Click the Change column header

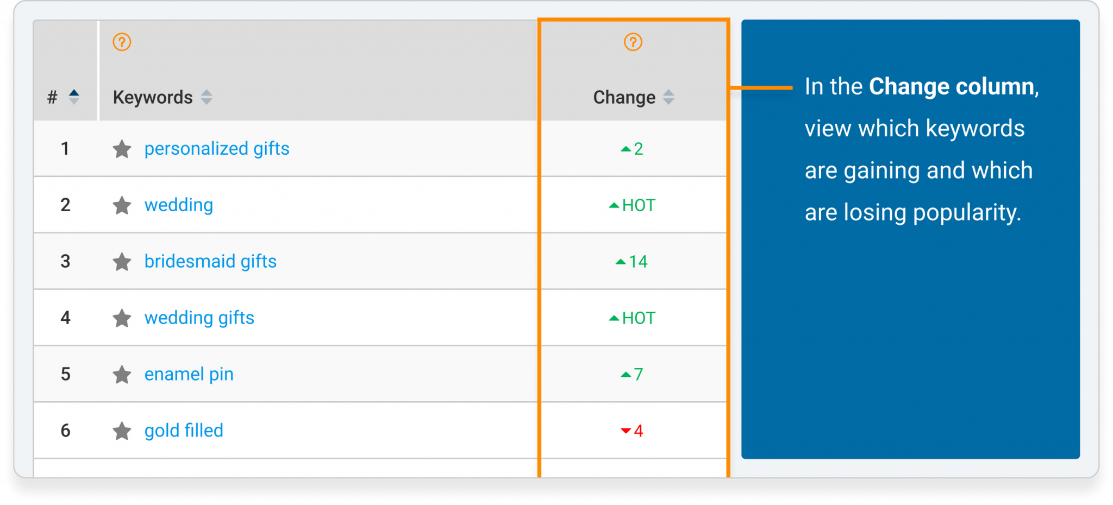pos(624,97)
